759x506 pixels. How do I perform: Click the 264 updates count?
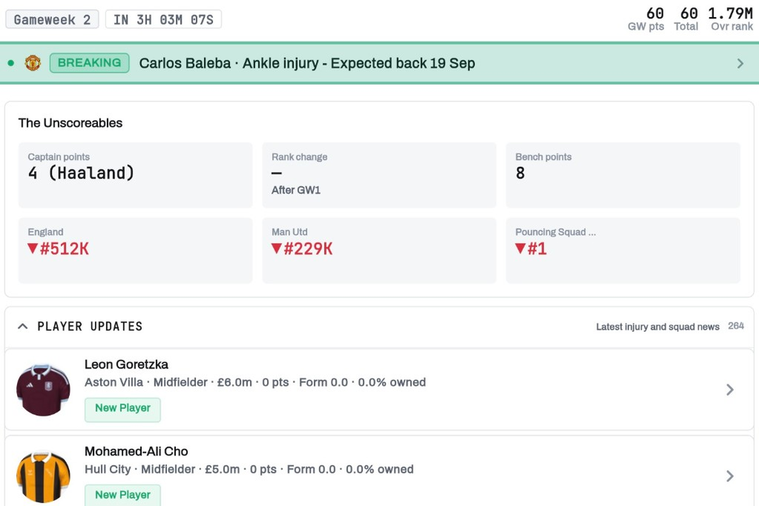[736, 326]
